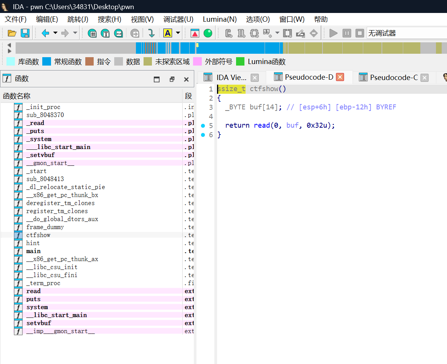447x364 pixels.
Task: Jump forward with the gray right arrow
Action: (x=65, y=33)
